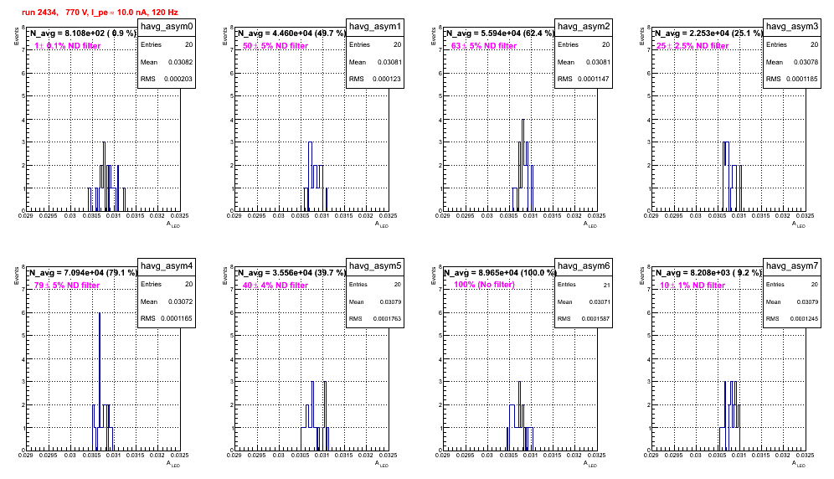Click the magenta 100% (No filter) text
This screenshot has width=834, height=479.
[485, 285]
